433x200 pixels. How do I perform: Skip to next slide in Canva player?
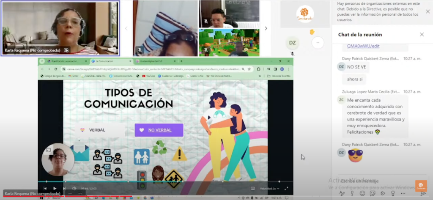64,189
